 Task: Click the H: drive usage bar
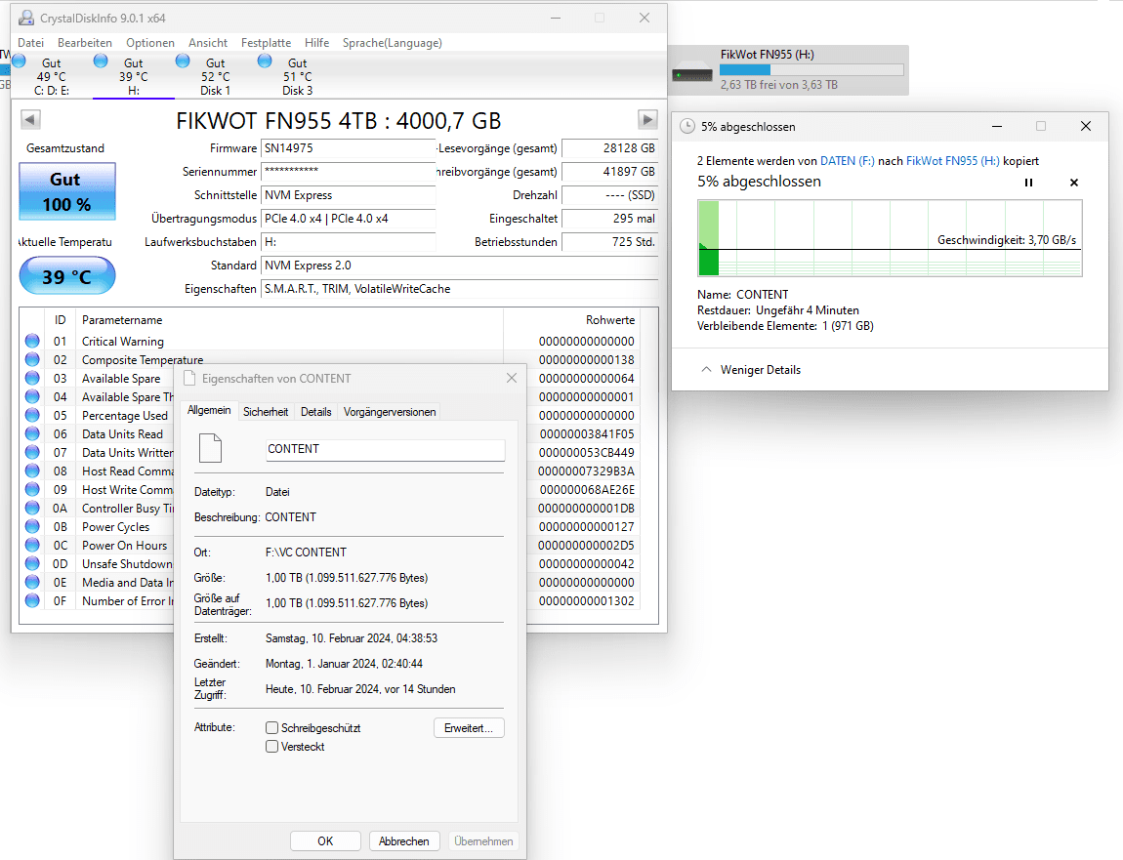811,69
